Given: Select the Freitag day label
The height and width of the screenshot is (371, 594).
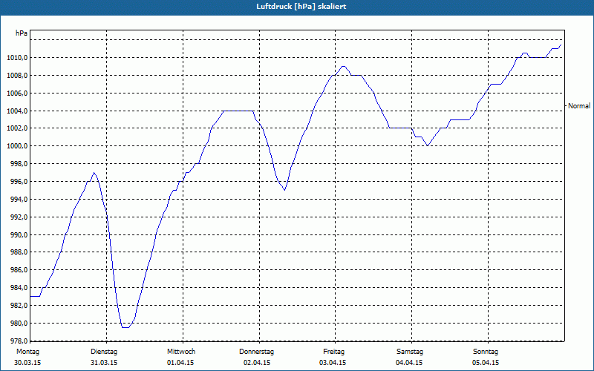Looking at the screenshot, I should click(x=333, y=352).
